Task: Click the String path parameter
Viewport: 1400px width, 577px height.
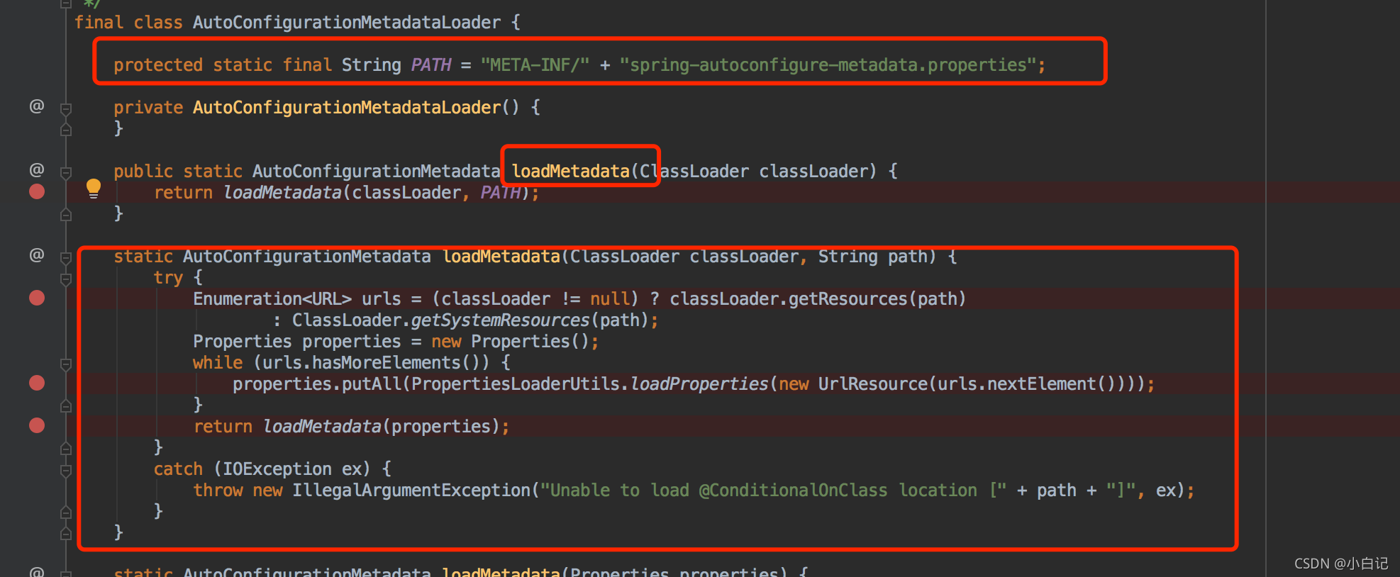Action: pos(872,257)
